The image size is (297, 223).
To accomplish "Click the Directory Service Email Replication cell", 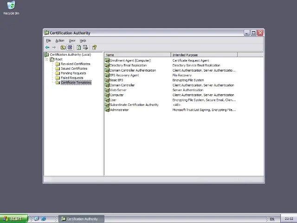I will tap(196, 65).
